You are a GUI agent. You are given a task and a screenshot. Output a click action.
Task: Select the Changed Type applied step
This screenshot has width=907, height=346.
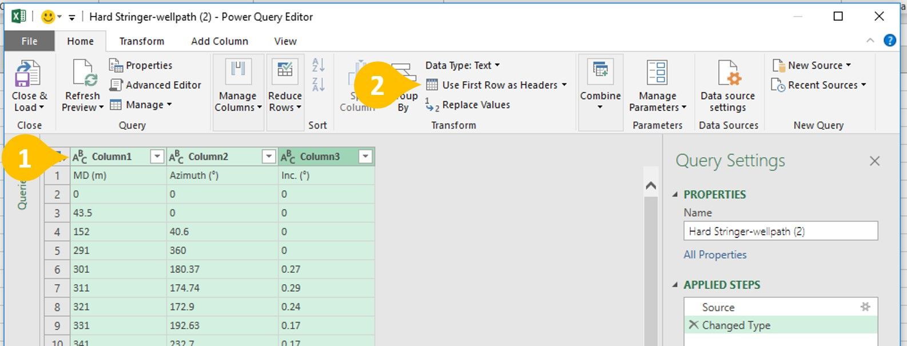(x=736, y=325)
